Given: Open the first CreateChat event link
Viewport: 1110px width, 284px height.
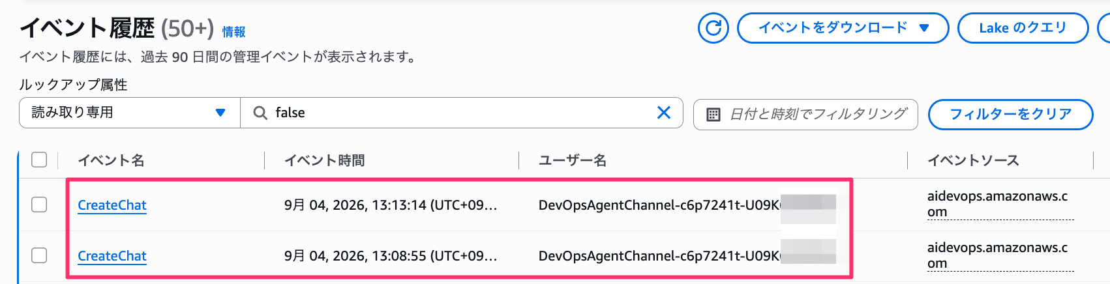Looking at the screenshot, I should [112, 205].
